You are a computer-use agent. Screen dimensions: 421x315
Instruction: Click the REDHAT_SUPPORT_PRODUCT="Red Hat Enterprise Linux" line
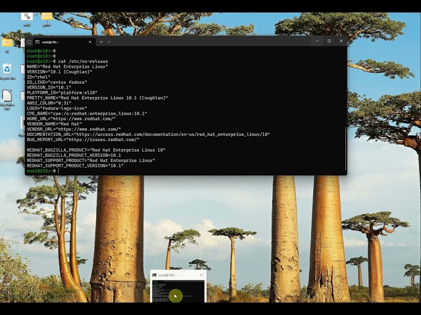pos(91,160)
